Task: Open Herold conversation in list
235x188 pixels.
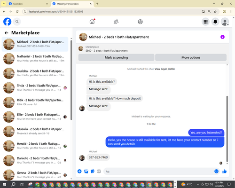Action: tap(35, 146)
